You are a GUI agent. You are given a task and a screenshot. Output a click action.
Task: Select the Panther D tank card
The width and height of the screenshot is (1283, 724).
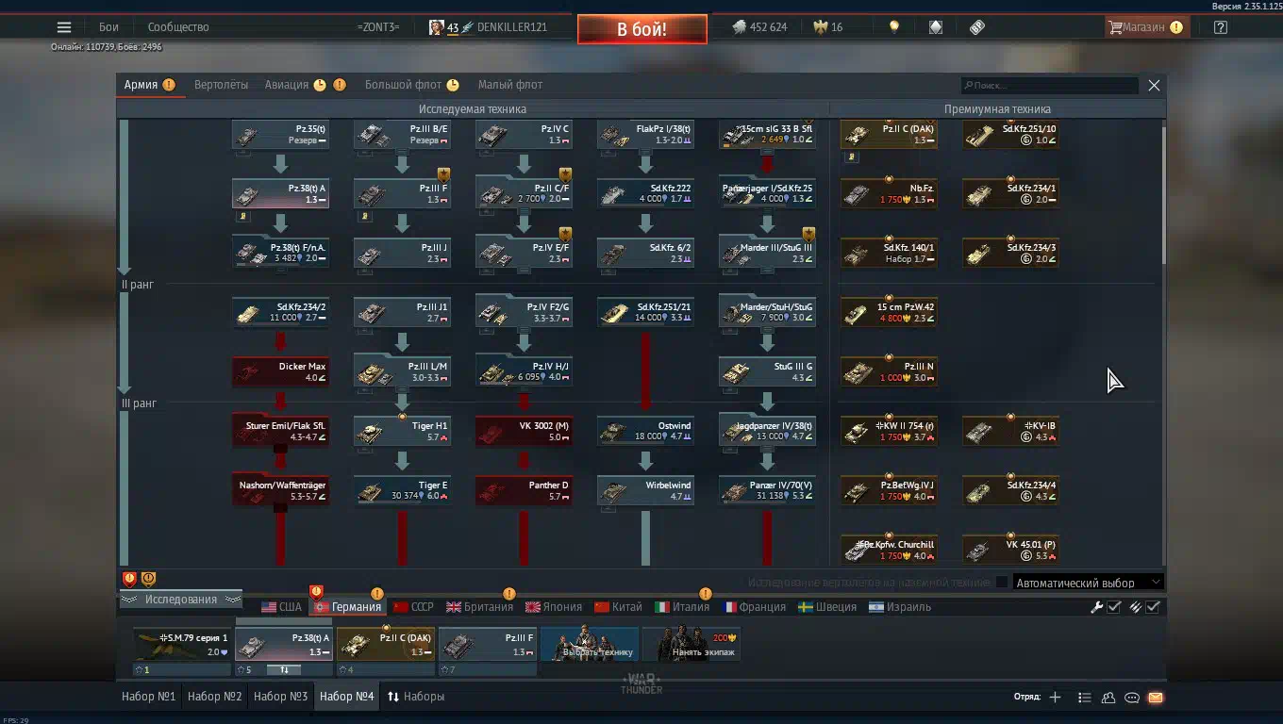tap(524, 491)
